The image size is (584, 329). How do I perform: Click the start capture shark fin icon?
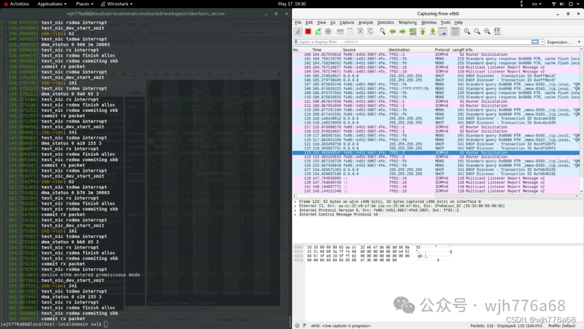tap(298, 32)
